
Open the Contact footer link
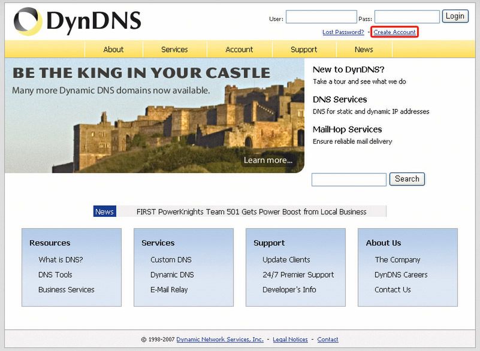(328, 340)
